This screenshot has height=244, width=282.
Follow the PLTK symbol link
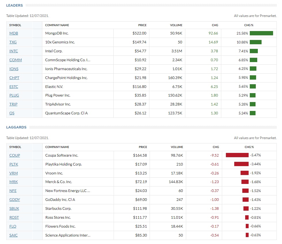pyautogui.click(x=14, y=164)
